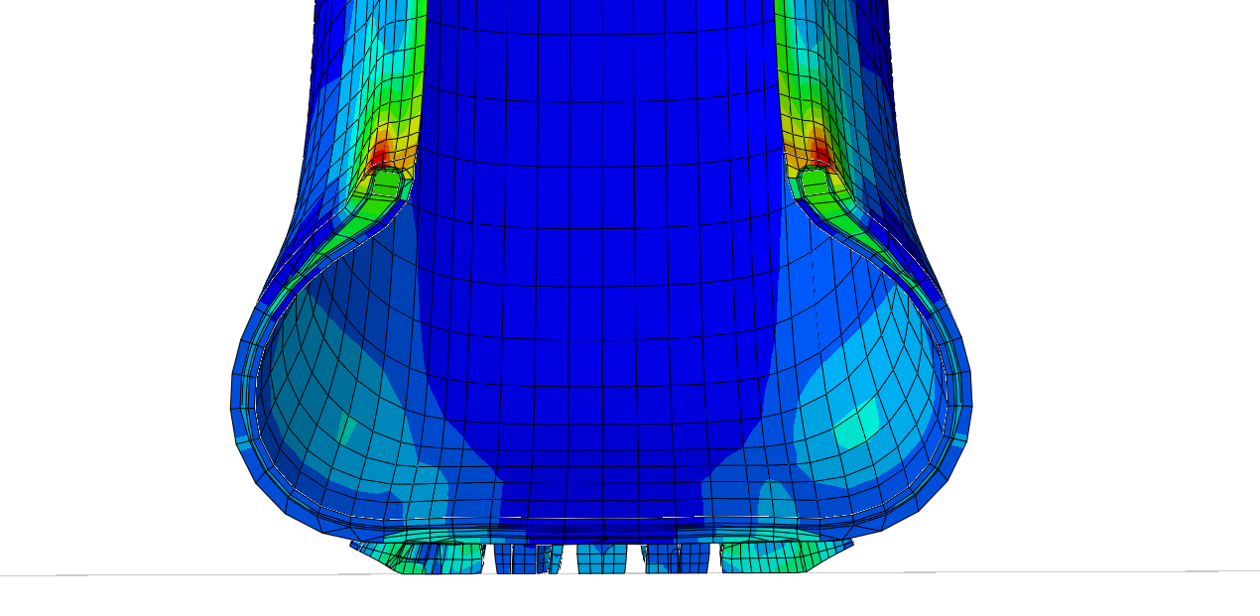Viewport: 1260px width, 616px height.
Task: Click the small green patch on left inner sidewall
Action: [346, 429]
